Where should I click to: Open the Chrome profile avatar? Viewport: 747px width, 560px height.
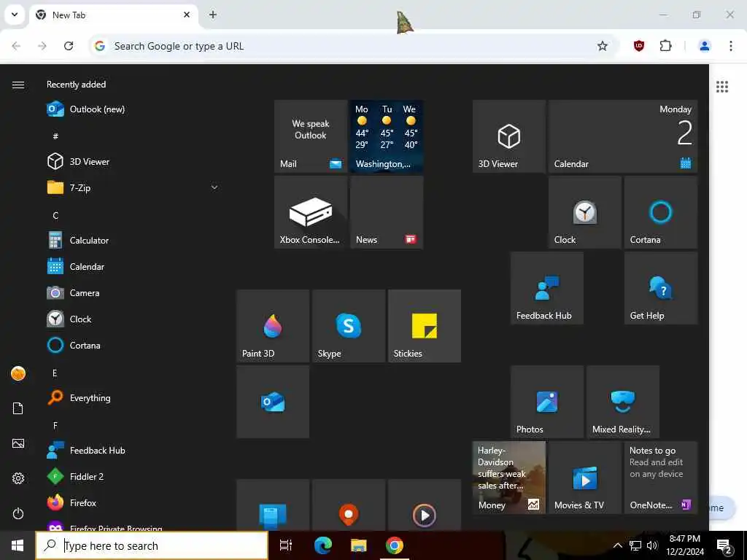[704, 46]
